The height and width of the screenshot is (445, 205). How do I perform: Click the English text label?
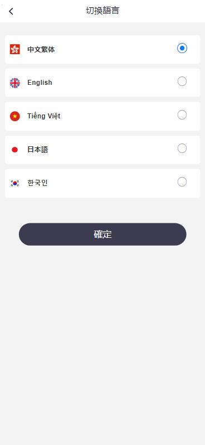point(40,83)
